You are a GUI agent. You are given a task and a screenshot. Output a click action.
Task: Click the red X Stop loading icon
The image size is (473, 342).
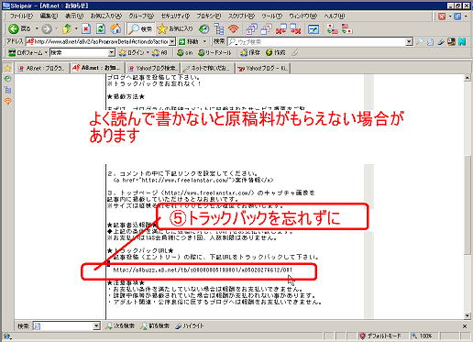tap(86, 29)
